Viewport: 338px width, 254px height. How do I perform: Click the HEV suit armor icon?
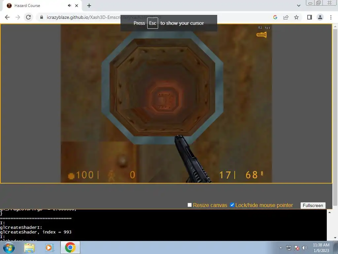click(112, 175)
